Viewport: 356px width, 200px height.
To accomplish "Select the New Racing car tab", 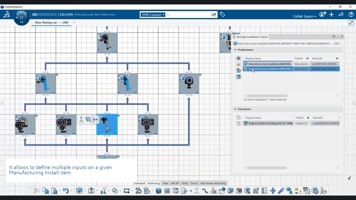I will pos(52,23).
